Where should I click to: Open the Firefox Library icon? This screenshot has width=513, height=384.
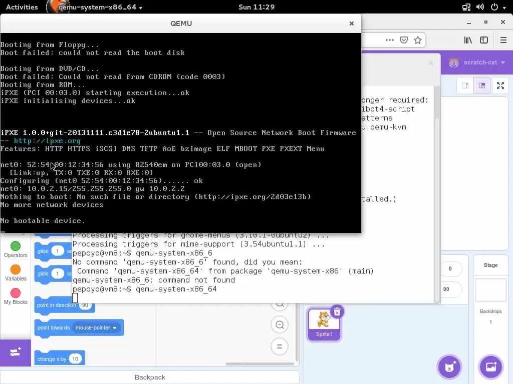tap(468, 40)
